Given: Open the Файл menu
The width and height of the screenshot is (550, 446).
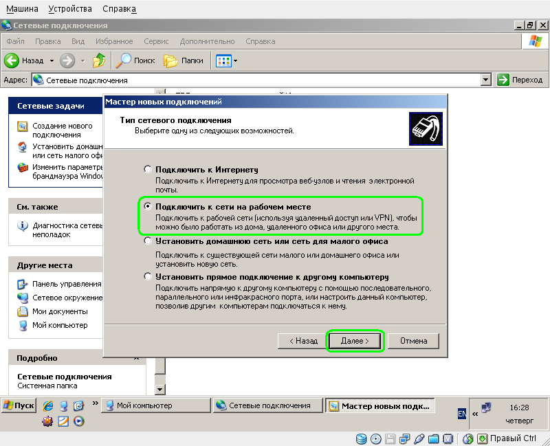Looking at the screenshot, I should pos(15,41).
